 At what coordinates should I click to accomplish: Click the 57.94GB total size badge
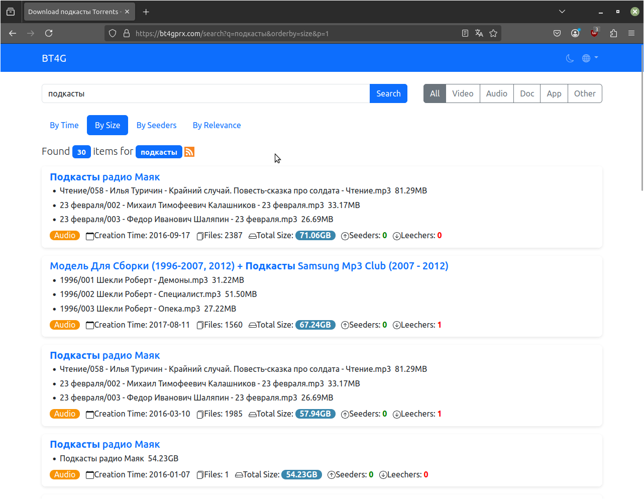pyautogui.click(x=315, y=414)
